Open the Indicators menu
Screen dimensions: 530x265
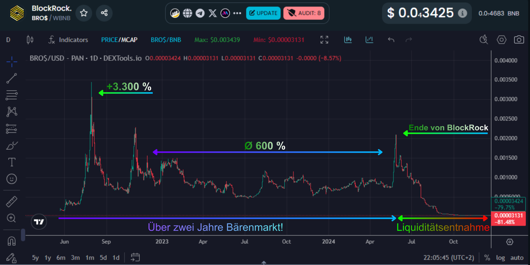pos(68,40)
